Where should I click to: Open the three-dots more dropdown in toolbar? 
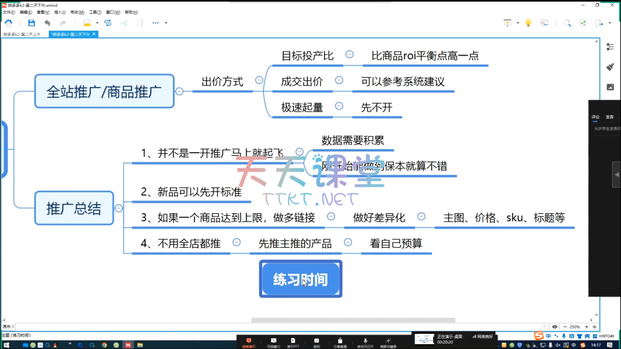pyautogui.click(x=155, y=23)
